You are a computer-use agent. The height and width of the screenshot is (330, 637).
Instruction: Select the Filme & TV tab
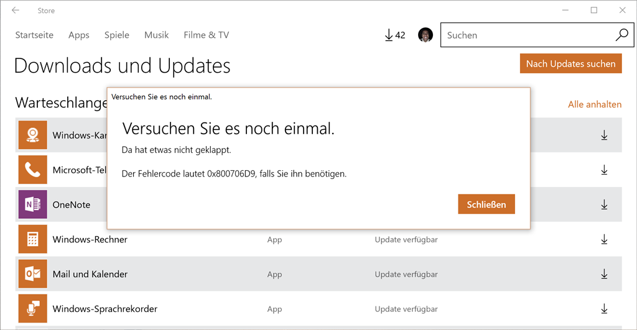(207, 35)
